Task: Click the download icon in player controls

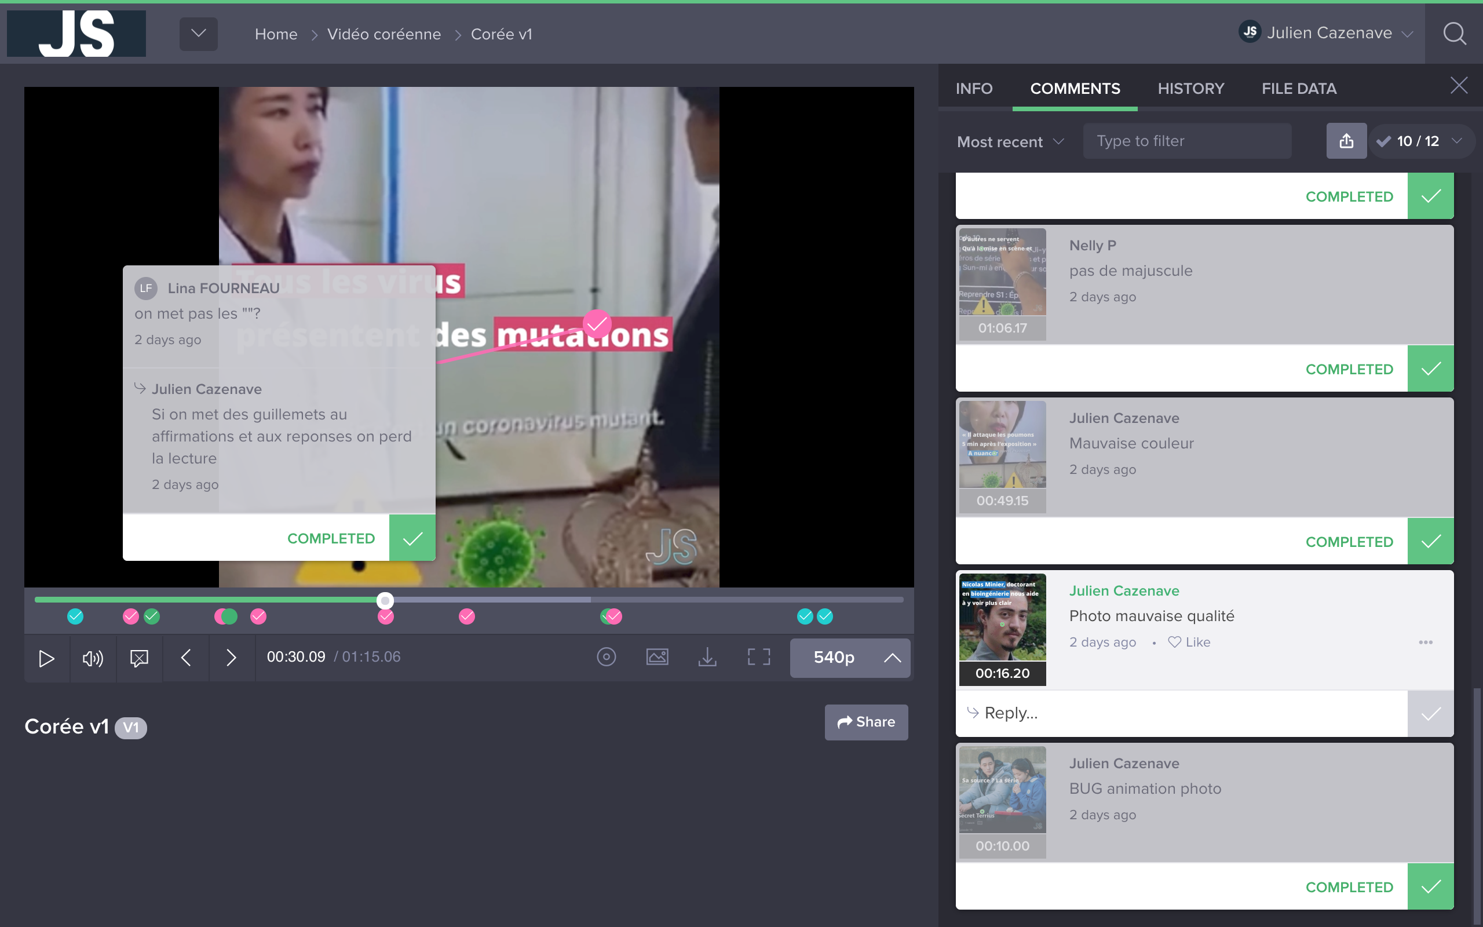Action: click(x=707, y=657)
